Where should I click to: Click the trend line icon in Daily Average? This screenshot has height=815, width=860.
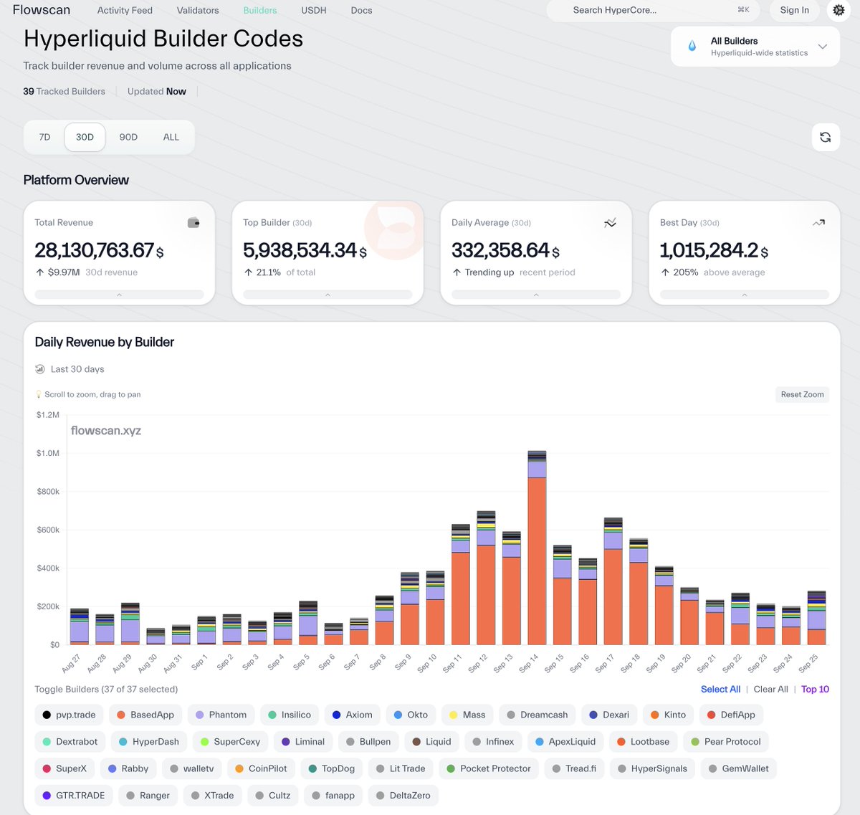610,223
